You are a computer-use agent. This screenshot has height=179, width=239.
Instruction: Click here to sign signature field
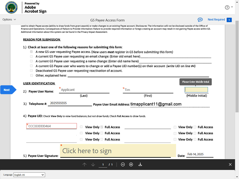pyautogui.click(x=118, y=151)
